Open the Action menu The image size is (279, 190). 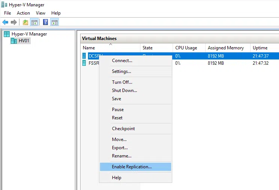(x=23, y=13)
